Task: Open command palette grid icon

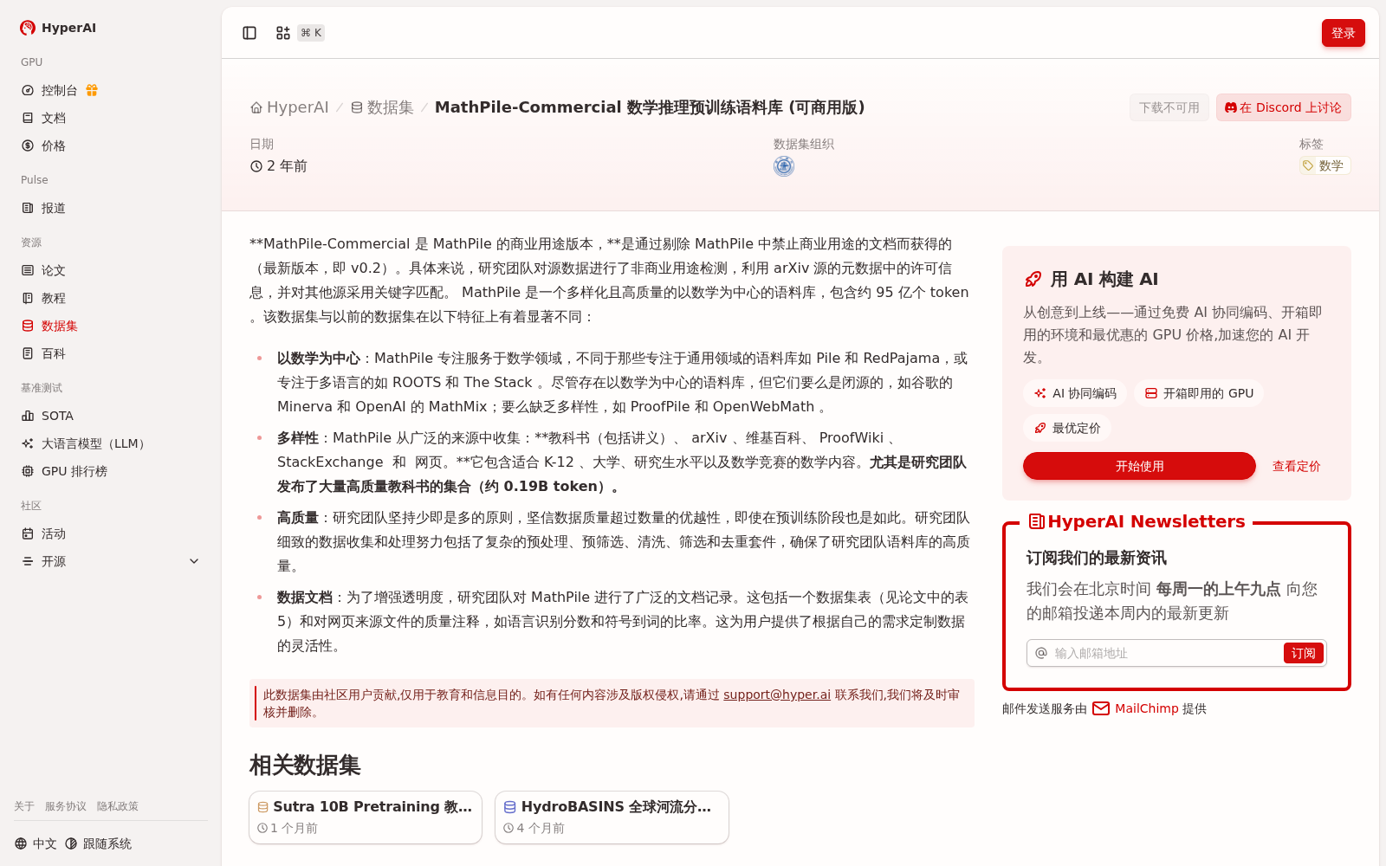Action: tap(283, 33)
